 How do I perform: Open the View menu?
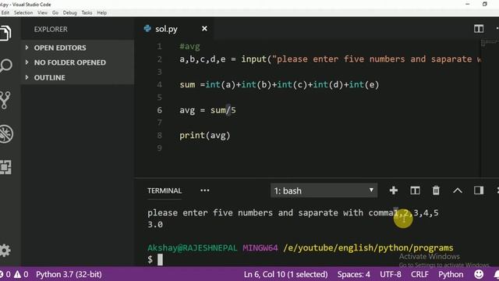(42, 12)
